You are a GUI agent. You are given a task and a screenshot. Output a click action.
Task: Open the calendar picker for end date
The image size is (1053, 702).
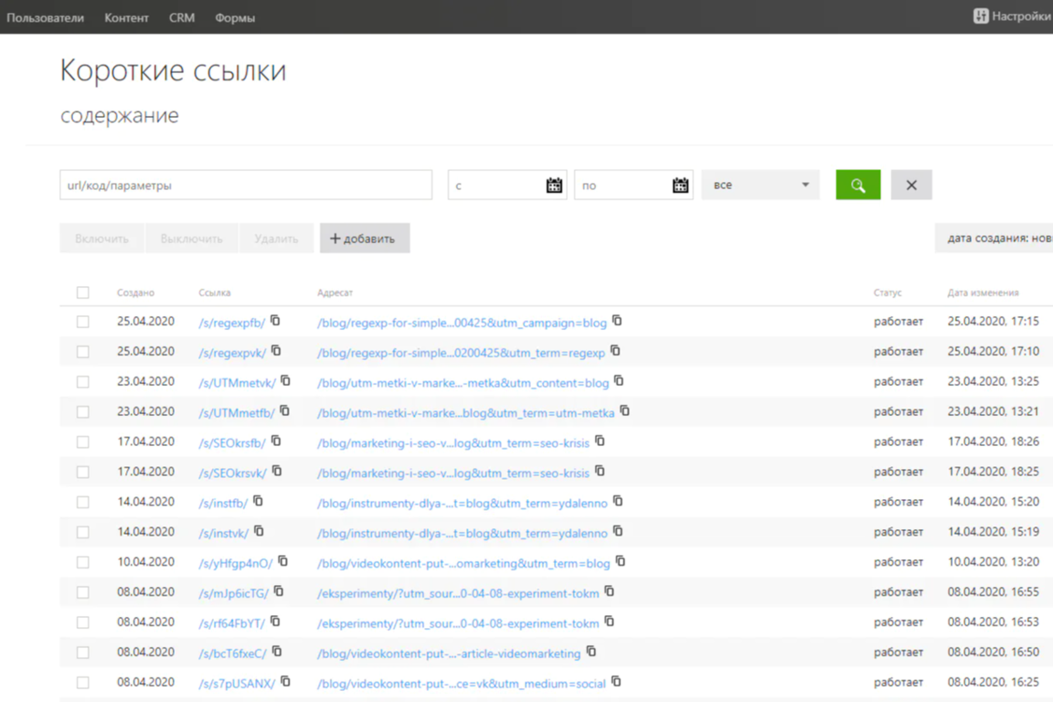680,185
